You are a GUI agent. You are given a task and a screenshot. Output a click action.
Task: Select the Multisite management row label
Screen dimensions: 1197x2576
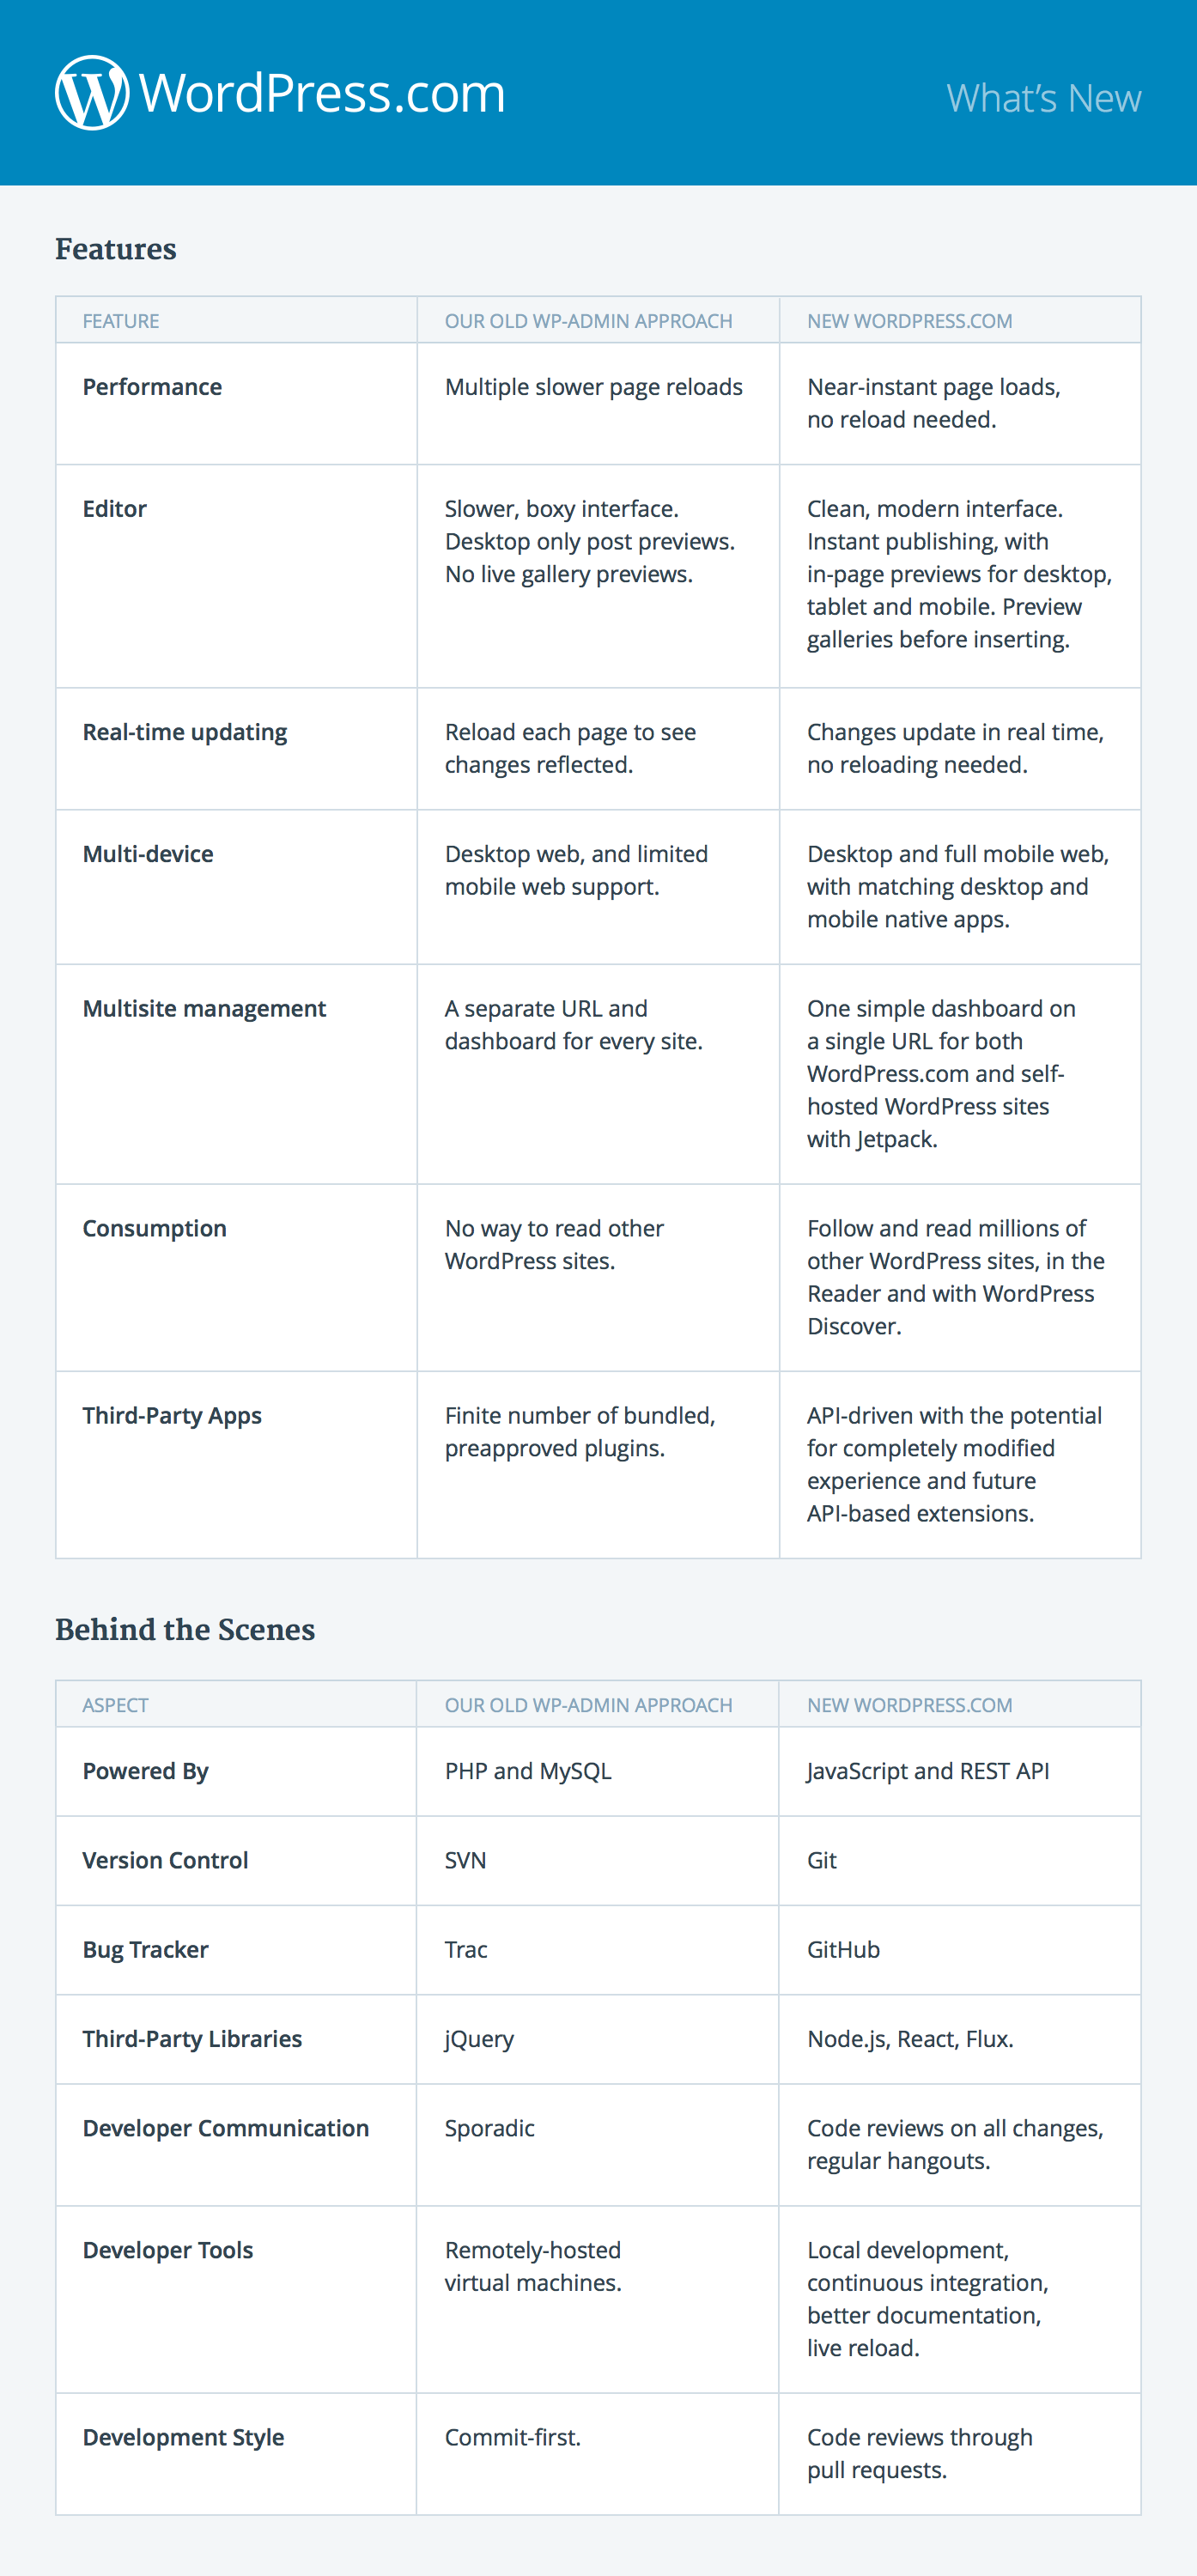pos(204,1008)
